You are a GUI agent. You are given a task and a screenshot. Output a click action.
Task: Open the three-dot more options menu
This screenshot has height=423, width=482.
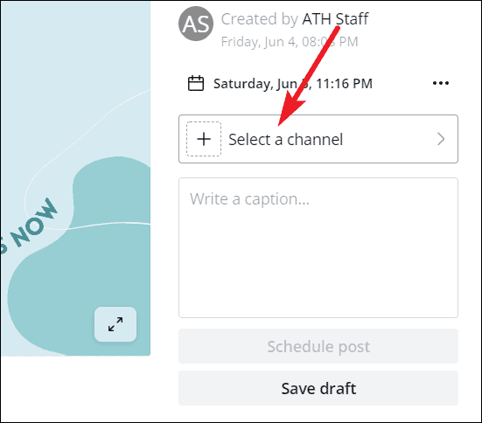(441, 83)
